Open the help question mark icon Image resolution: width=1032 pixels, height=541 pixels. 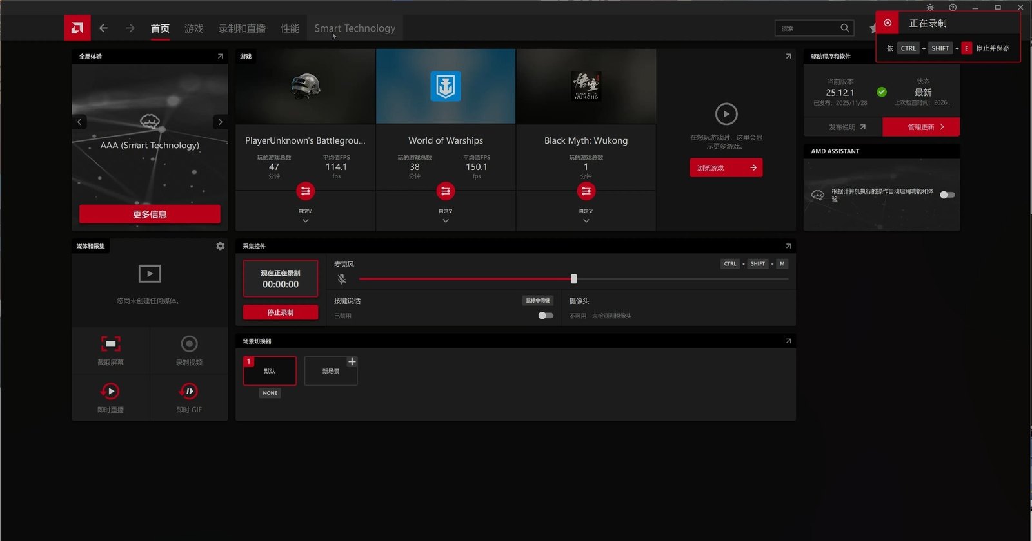tap(953, 8)
